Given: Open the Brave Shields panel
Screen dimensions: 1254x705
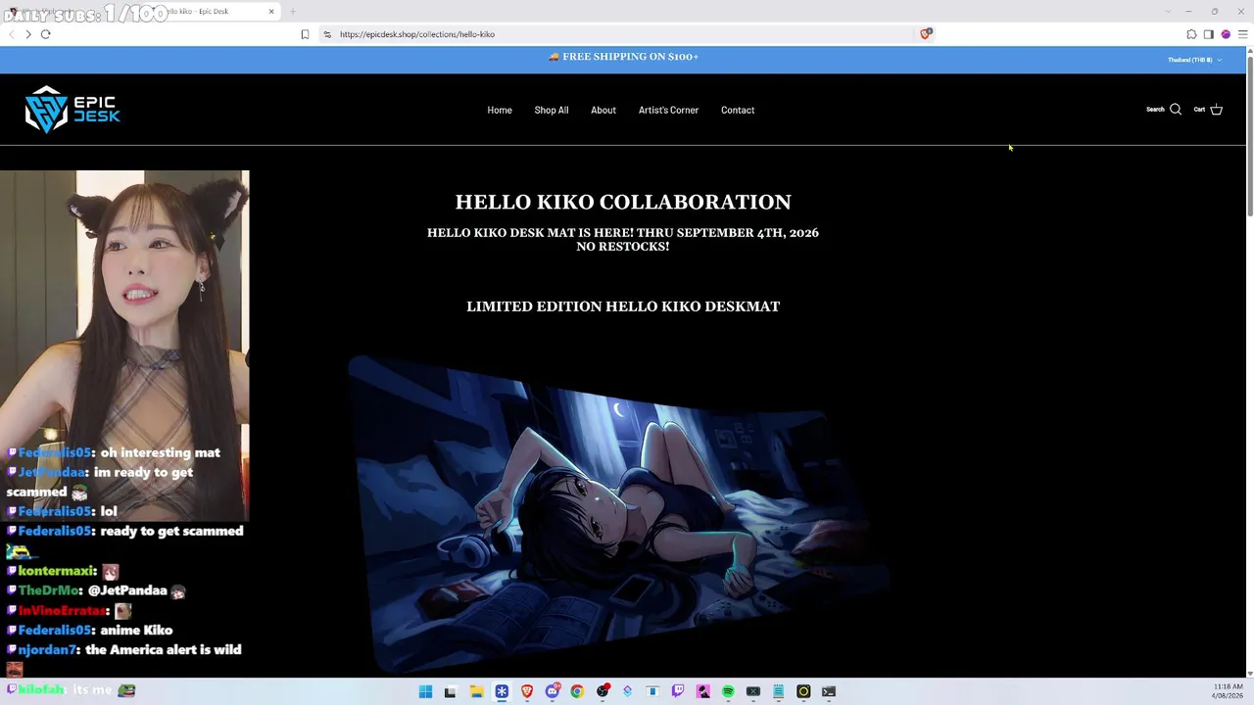Looking at the screenshot, I should pyautogui.click(x=926, y=34).
